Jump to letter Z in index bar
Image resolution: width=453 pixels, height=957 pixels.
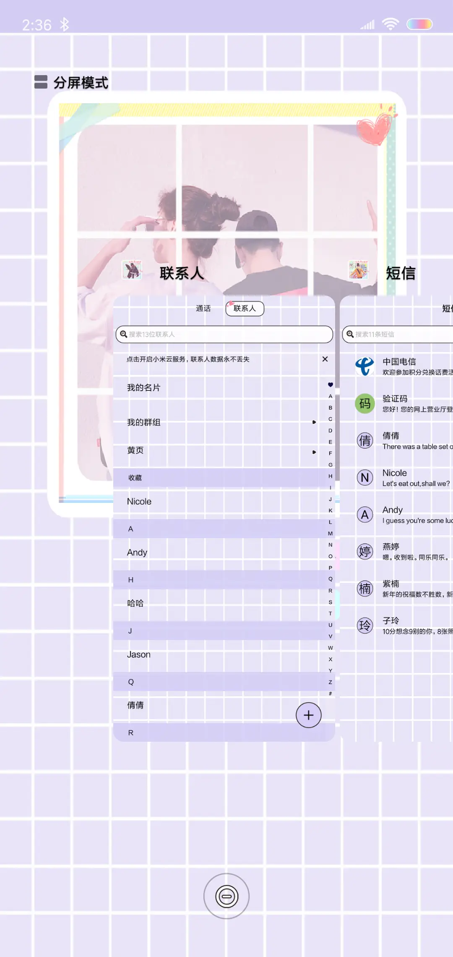(x=331, y=682)
